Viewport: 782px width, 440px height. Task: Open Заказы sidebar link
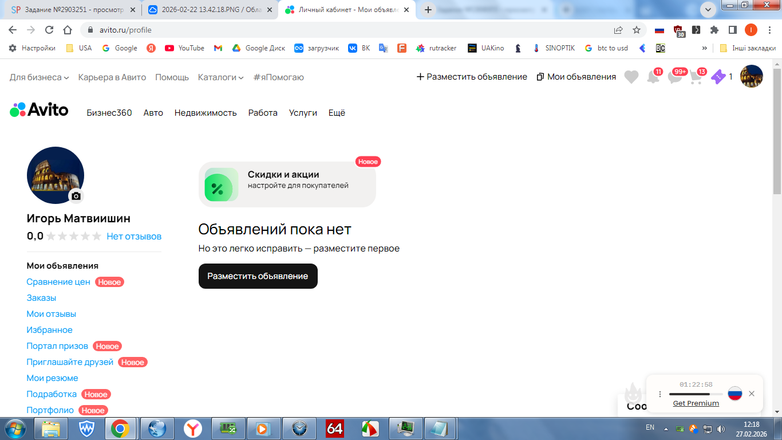41,298
